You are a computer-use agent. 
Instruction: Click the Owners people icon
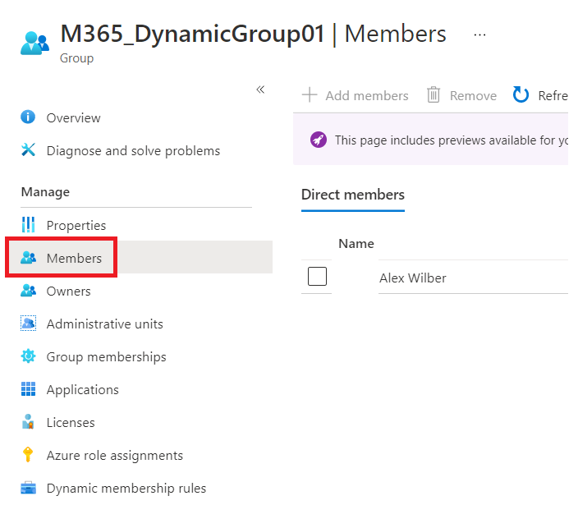pyautogui.click(x=28, y=291)
